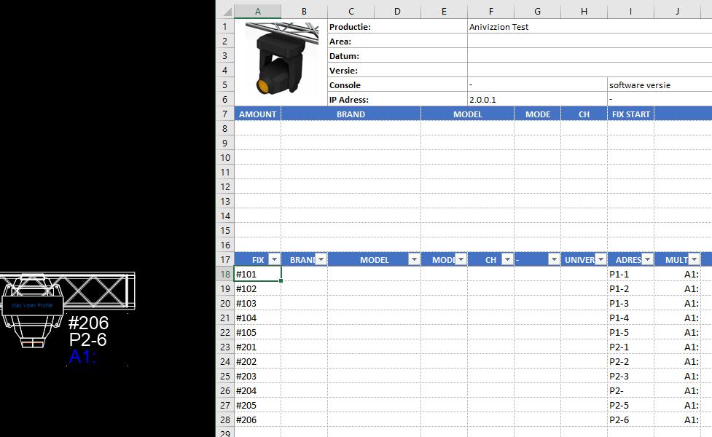Open the ADRES column filter dropdown
Image resolution: width=712 pixels, height=437 pixels.
(x=647, y=260)
